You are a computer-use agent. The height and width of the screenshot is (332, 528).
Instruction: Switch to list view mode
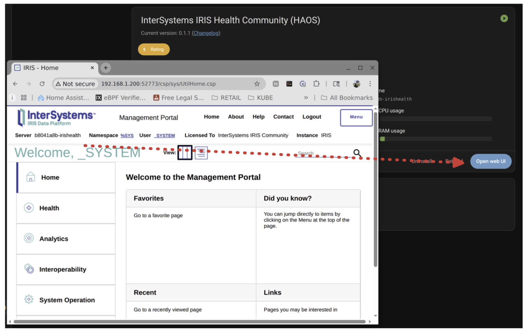(201, 153)
